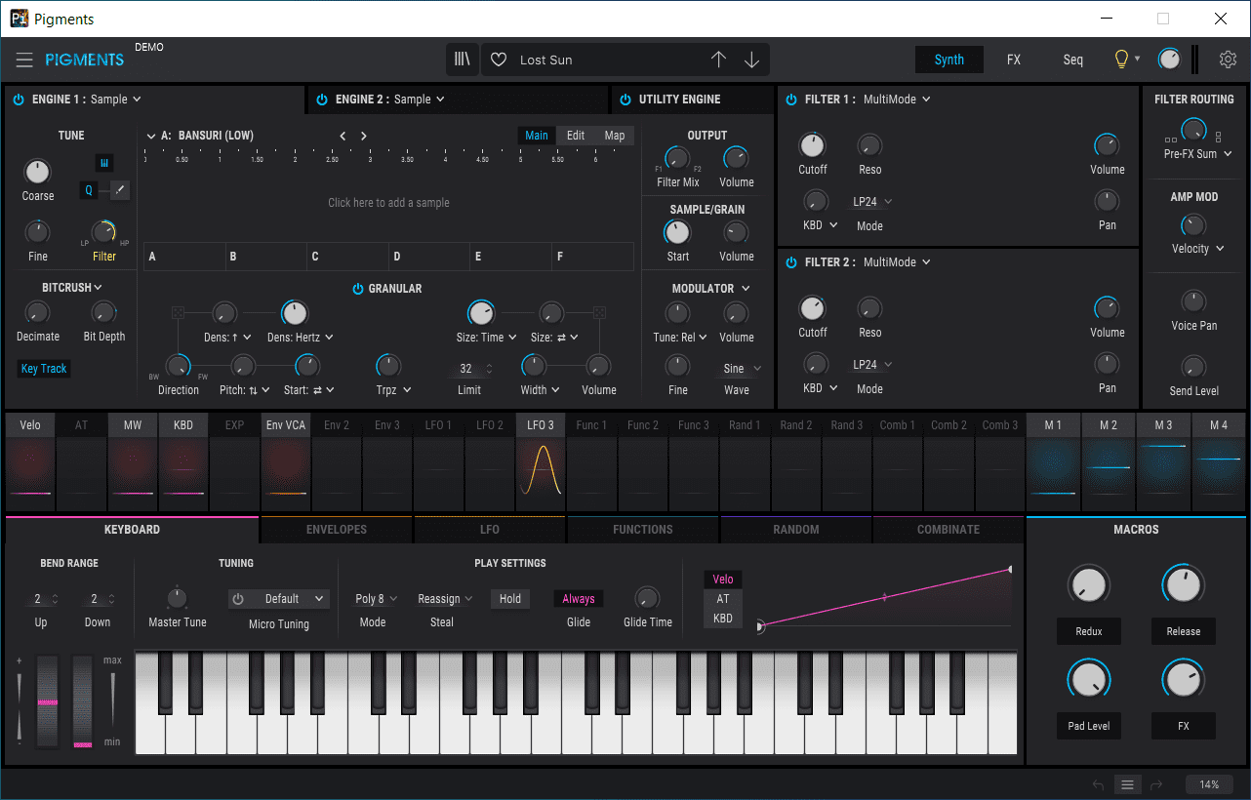Toggle the Key Track button
The width and height of the screenshot is (1251, 800).
44,369
